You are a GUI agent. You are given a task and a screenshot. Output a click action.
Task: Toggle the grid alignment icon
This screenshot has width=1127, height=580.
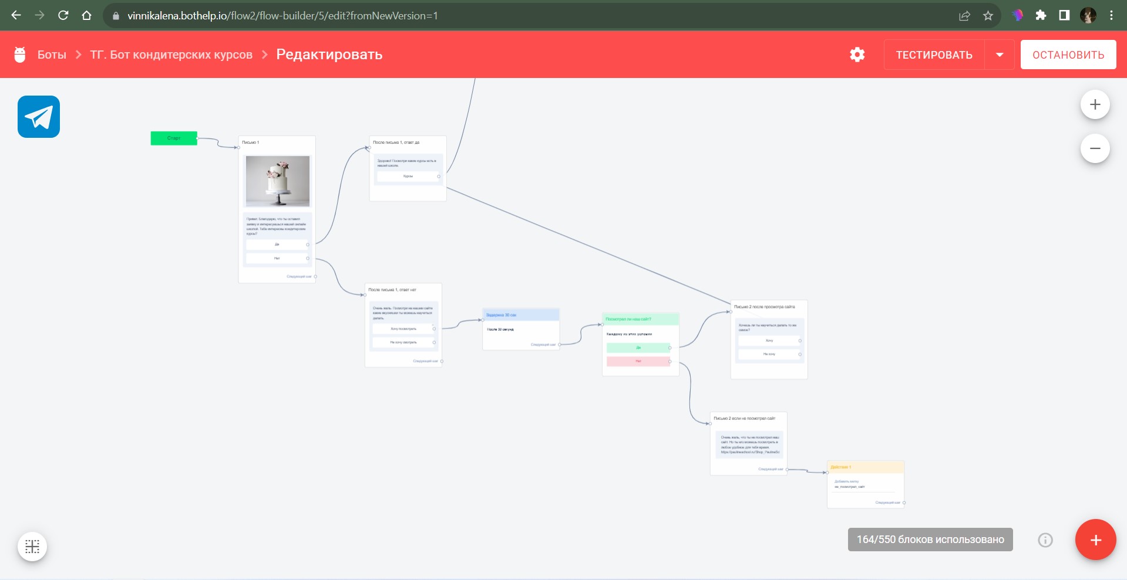pyautogui.click(x=32, y=547)
